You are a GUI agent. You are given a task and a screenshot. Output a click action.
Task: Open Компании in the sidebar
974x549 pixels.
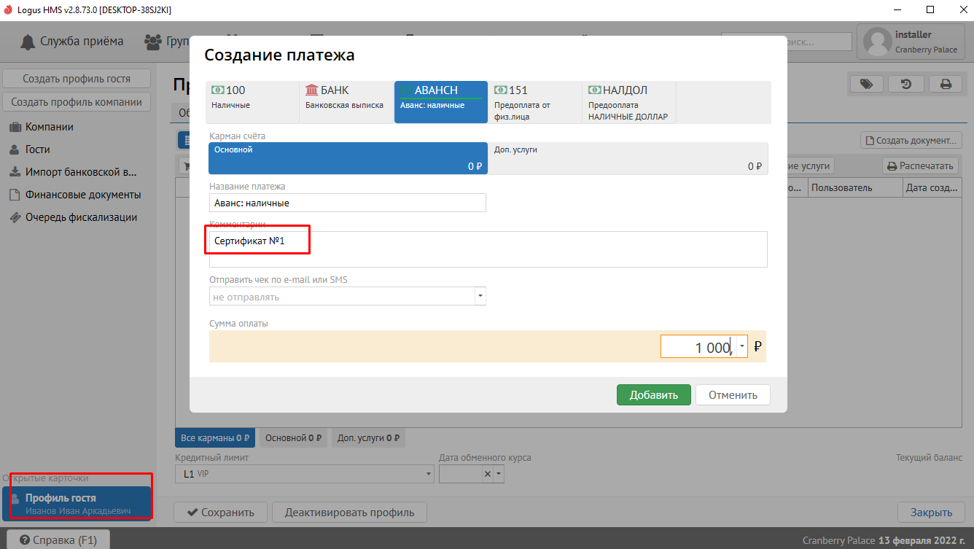(x=49, y=127)
